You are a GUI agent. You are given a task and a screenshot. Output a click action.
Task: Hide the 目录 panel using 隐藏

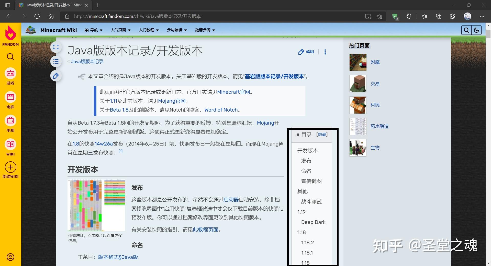click(322, 134)
